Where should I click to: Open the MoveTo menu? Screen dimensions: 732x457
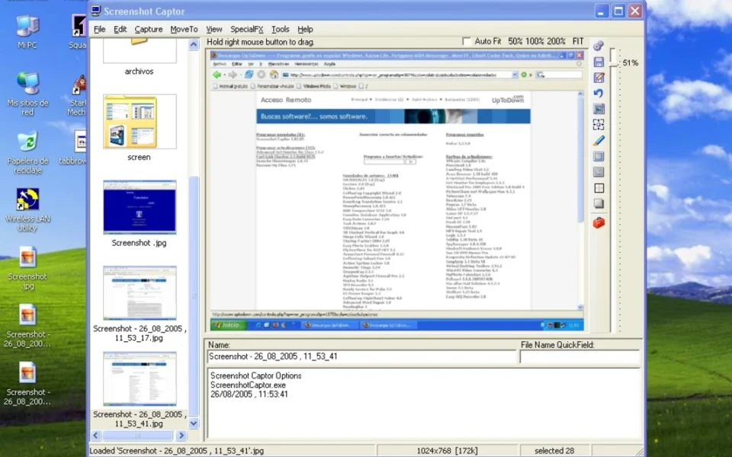point(184,29)
